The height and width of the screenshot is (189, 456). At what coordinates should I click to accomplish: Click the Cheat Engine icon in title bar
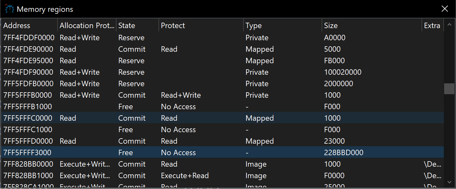[x=9, y=9]
